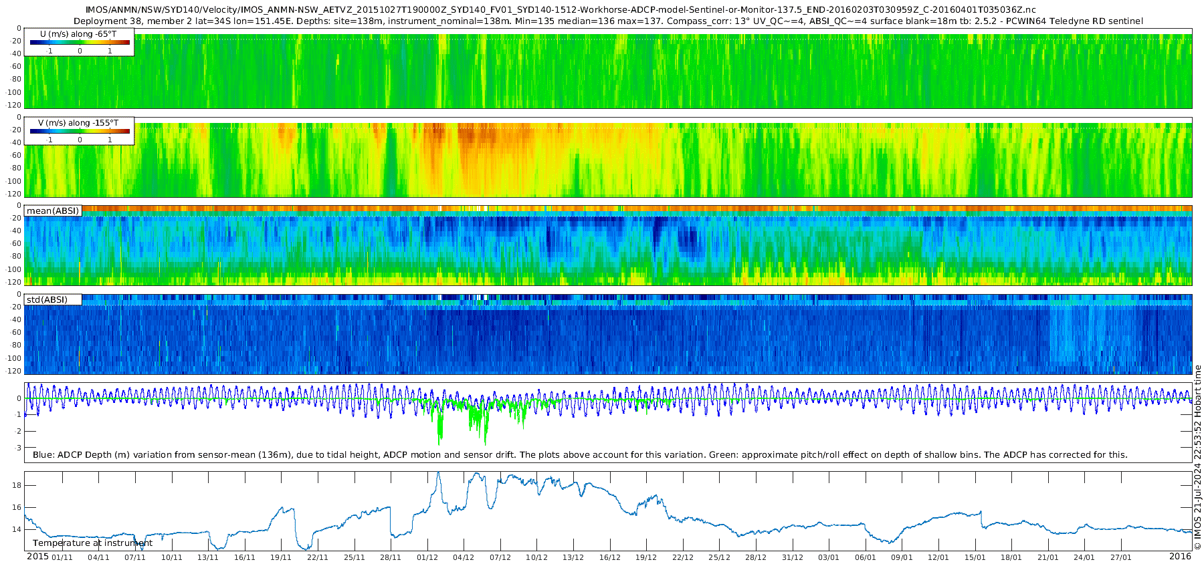Click the 'V (m/s) along -155°T' legend title

pos(78,123)
